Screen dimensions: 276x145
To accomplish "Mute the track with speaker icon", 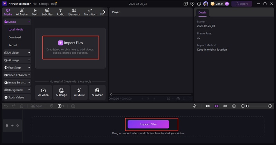I will 18,125.
